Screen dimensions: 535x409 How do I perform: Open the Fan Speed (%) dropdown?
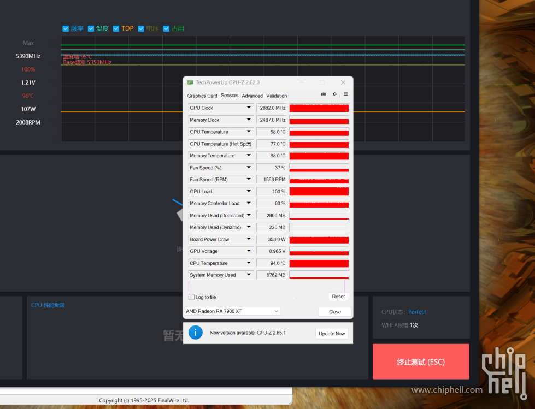(x=249, y=167)
